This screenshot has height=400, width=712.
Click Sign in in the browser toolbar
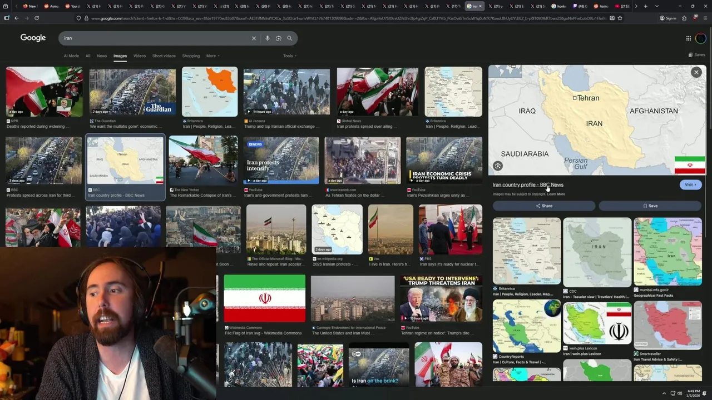[x=667, y=18]
